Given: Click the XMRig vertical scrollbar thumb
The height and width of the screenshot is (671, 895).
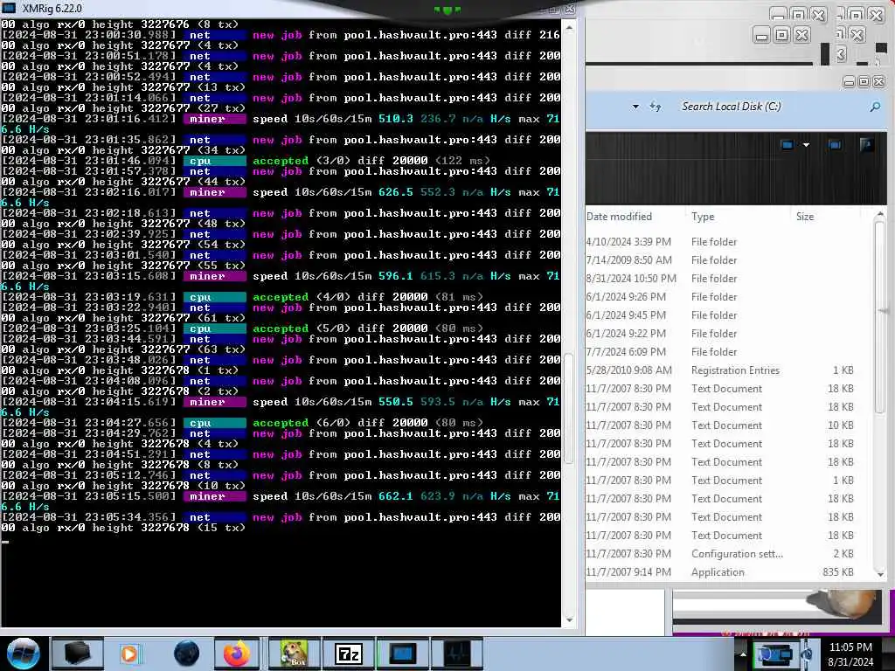Looking at the screenshot, I should coord(569,408).
